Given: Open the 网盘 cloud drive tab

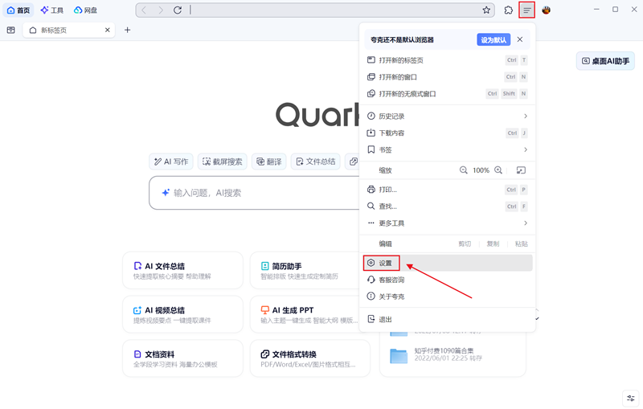Looking at the screenshot, I should 85,10.
